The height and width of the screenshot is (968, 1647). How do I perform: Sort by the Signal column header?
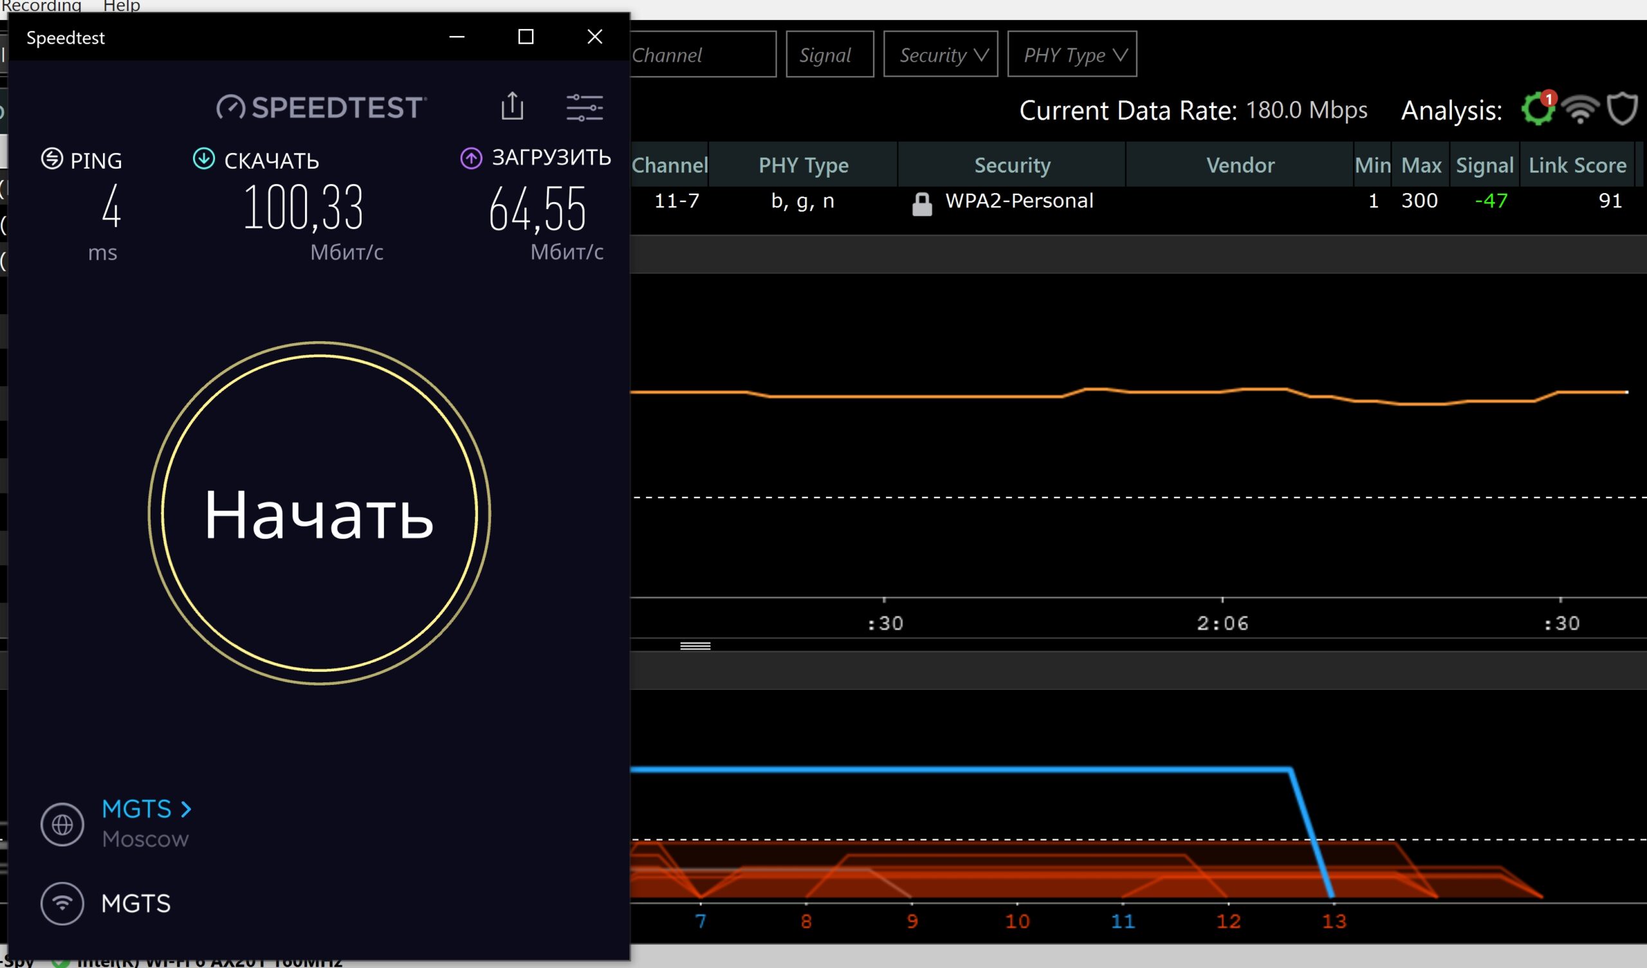(1484, 165)
